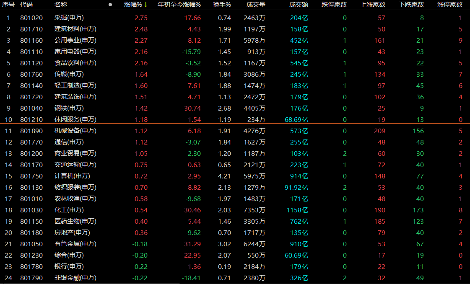Open 轻工制造(申万) sector
This screenshot has height=284, width=470.
click(x=75, y=86)
